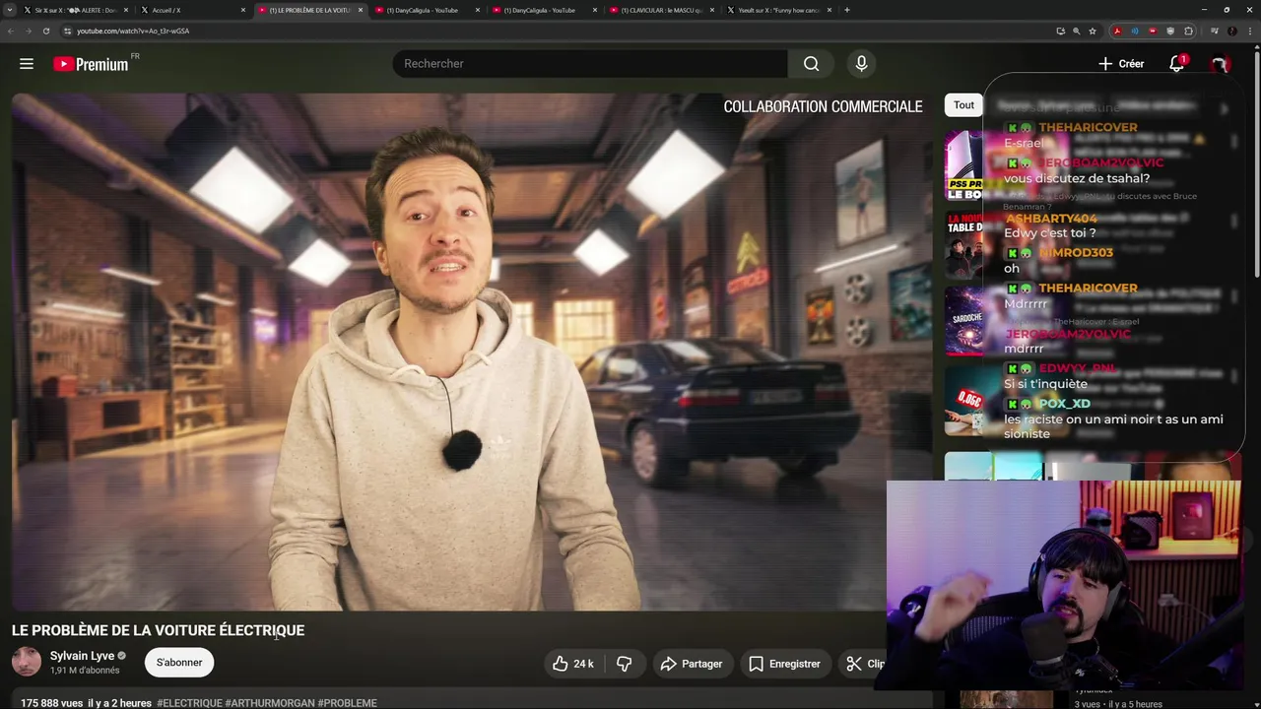Image resolution: width=1261 pixels, height=709 pixels.
Task: Click '1,91 M d'abonnés' subscriber count
Action: (x=85, y=671)
